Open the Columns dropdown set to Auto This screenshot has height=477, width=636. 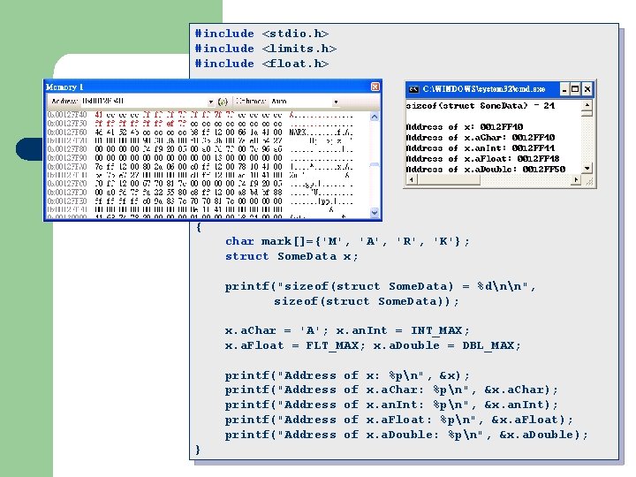(336, 102)
